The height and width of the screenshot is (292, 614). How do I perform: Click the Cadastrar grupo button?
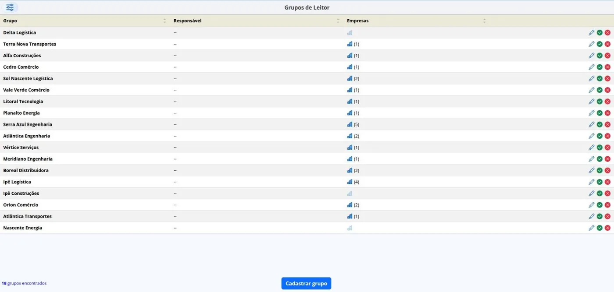point(306,283)
